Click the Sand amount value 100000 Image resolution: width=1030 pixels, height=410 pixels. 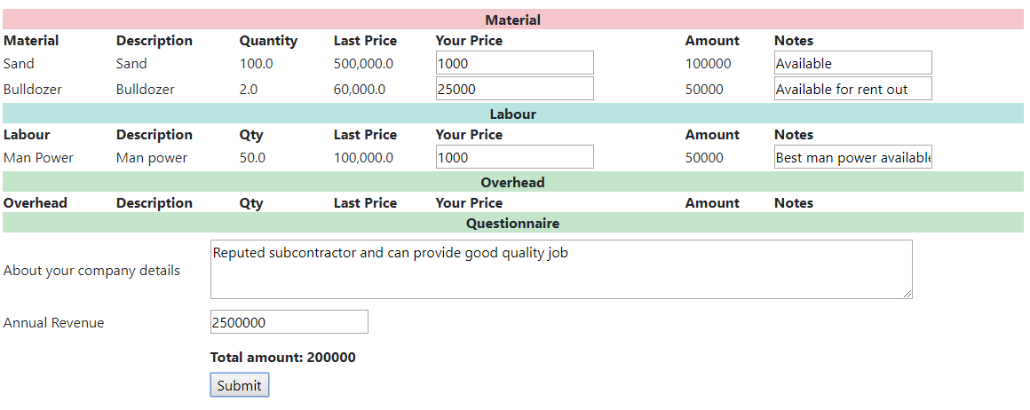tap(709, 64)
